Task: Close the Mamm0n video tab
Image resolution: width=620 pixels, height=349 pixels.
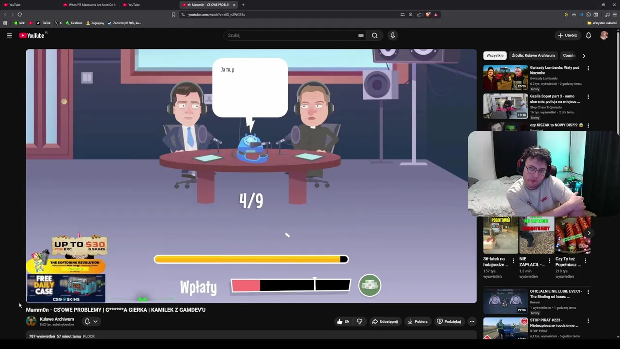Action: (x=234, y=5)
